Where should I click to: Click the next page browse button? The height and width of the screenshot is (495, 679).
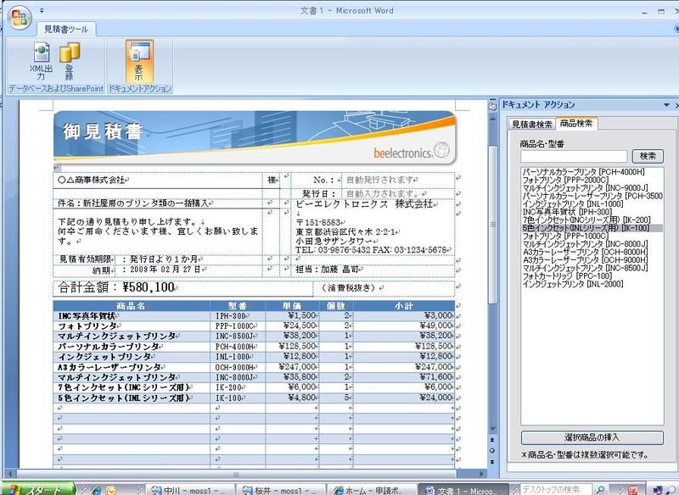tap(493, 462)
